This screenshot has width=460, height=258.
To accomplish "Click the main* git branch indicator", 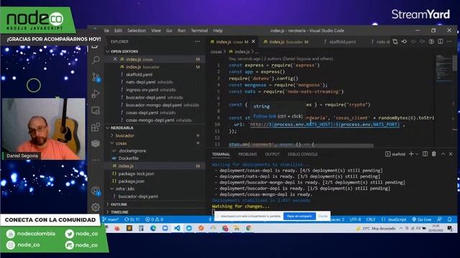I will pos(111,219).
